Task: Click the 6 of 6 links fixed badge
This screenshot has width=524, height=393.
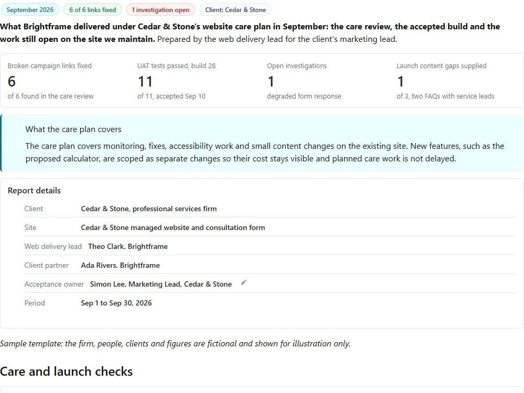Action: tap(93, 9)
